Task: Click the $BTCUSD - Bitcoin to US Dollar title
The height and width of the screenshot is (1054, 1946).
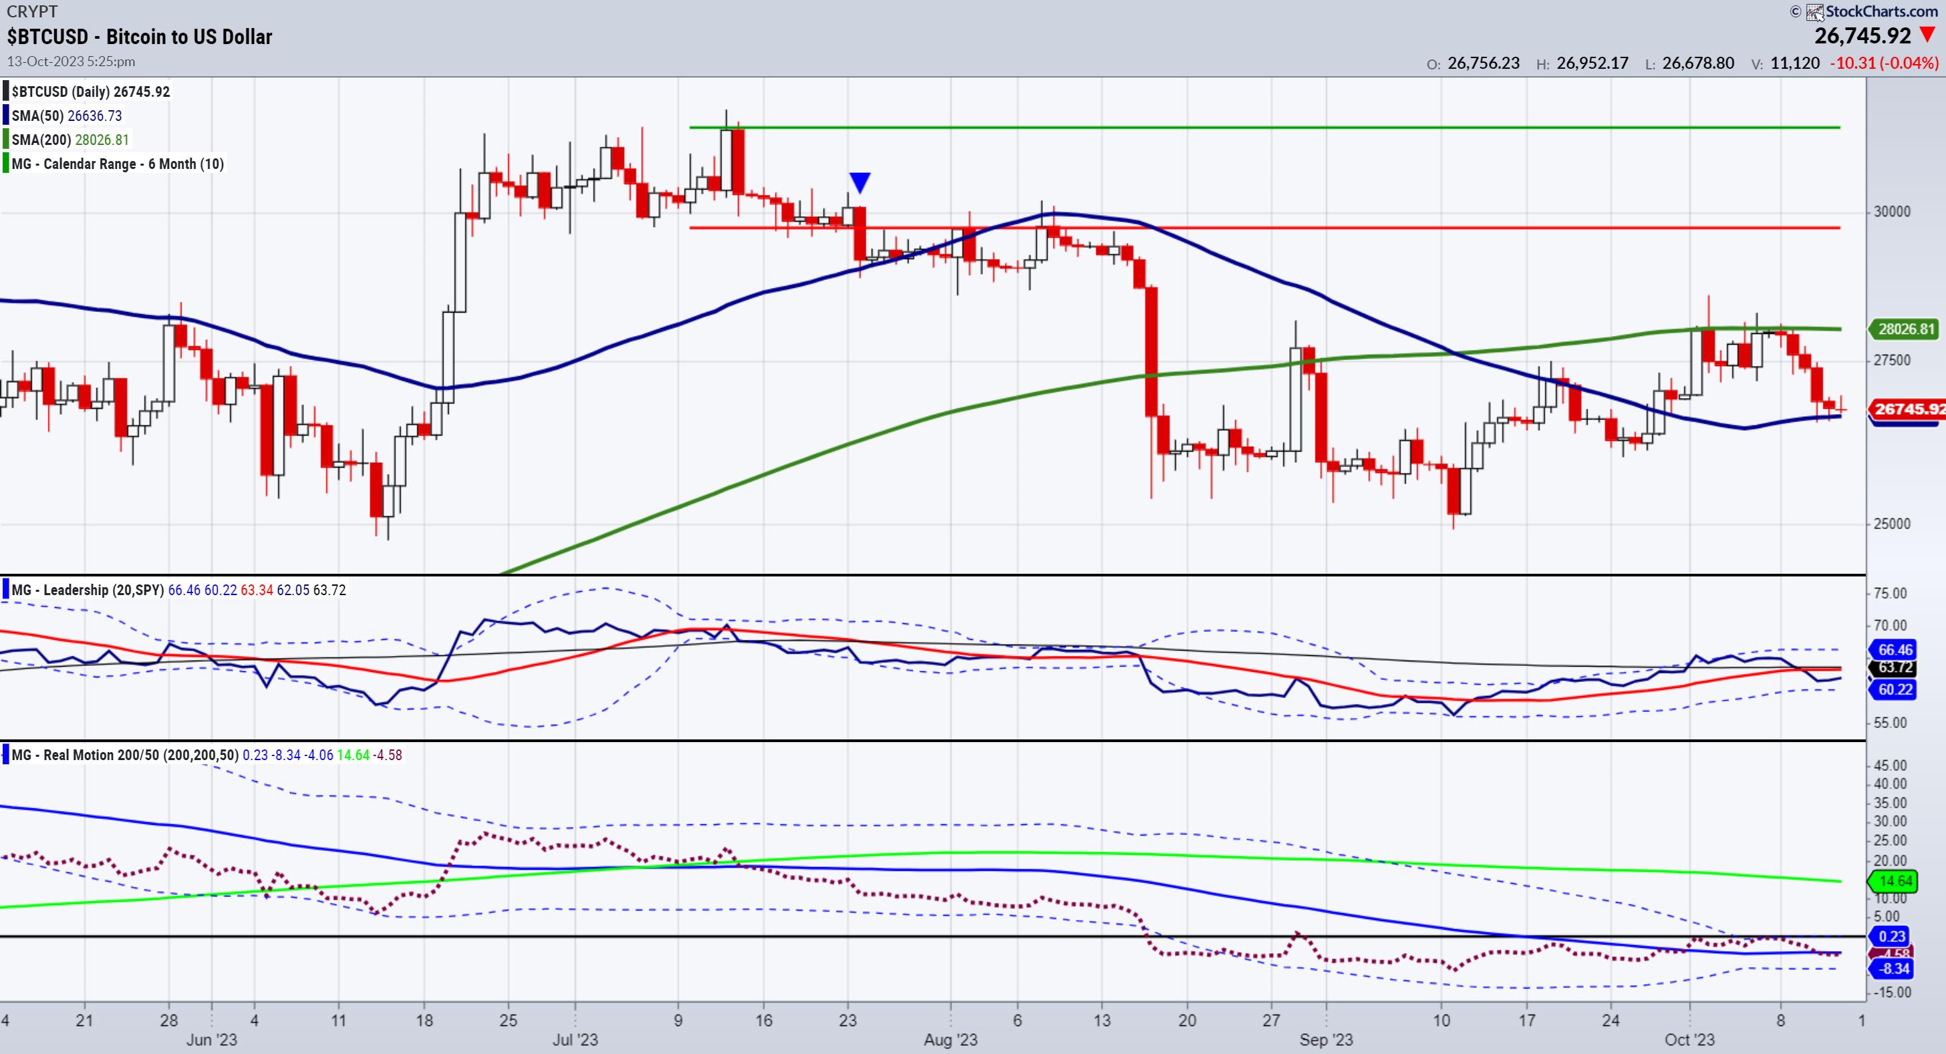Action: tap(140, 36)
